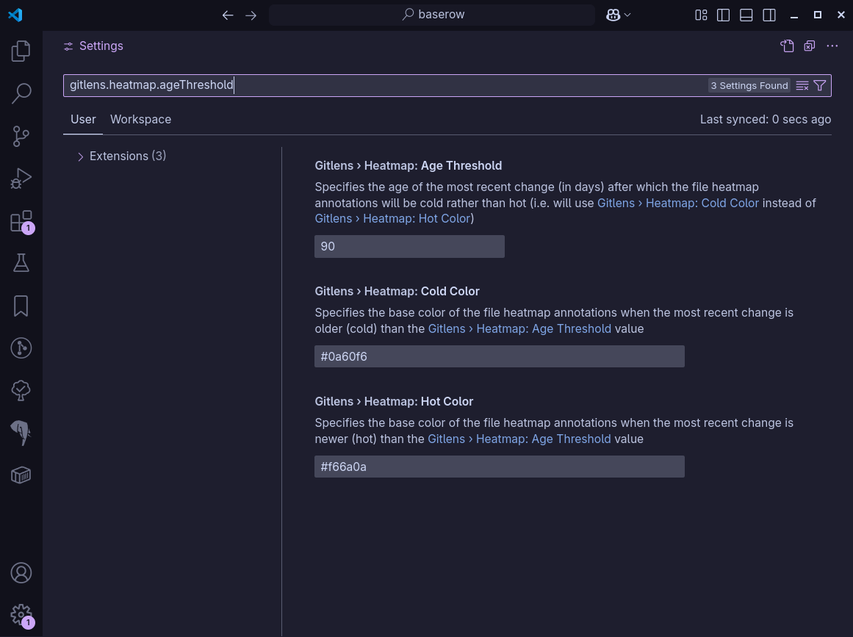The height and width of the screenshot is (637, 853).
Task: Toggle primary side bar visibility
Action: click(x=723, y=15)
